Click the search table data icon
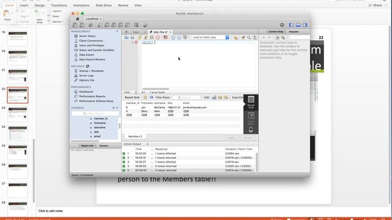The image size is (392, 220). 136,25
